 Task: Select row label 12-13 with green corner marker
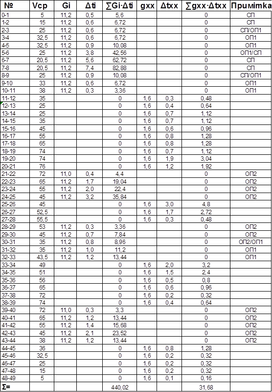coord(15,106)
